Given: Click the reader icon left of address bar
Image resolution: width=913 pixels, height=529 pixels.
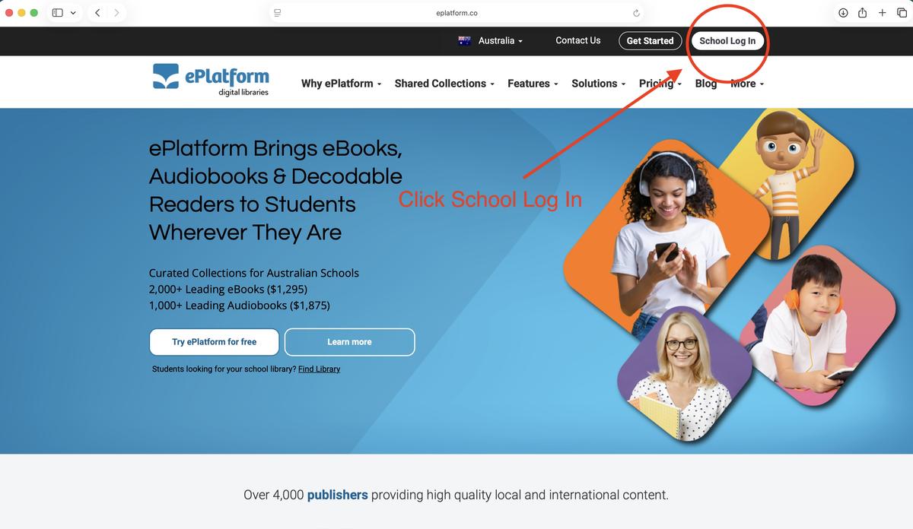Looking at the screenshot, I should 277,13.
